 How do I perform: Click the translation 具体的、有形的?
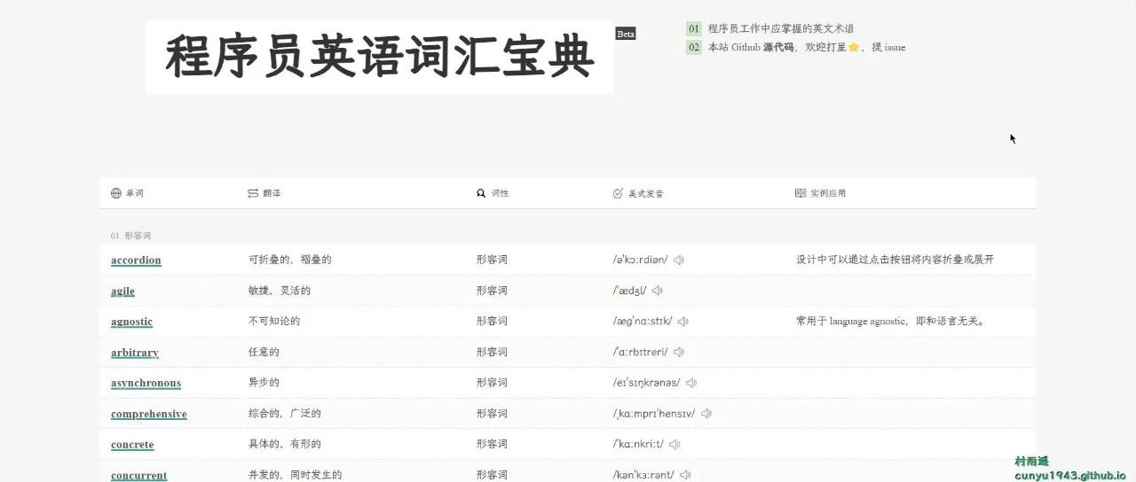tap(284, 444)
